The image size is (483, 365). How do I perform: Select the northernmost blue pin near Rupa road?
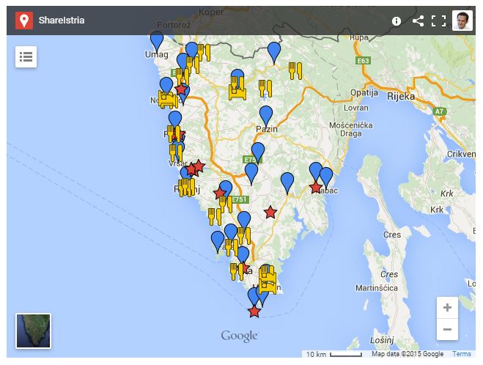(274, 53)
